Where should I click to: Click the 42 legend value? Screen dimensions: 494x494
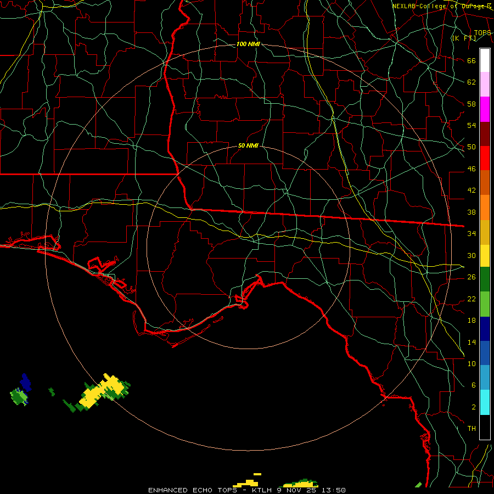pyautogui.click(x=471, y=190)
